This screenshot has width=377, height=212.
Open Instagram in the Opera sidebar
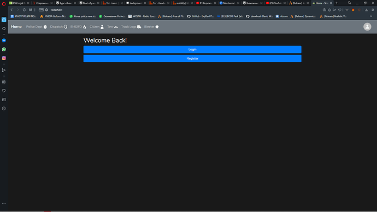[x=4, y=58]
